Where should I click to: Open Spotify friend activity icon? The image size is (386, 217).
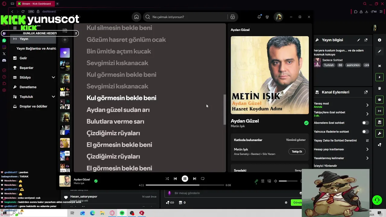[x=267, y=17]
